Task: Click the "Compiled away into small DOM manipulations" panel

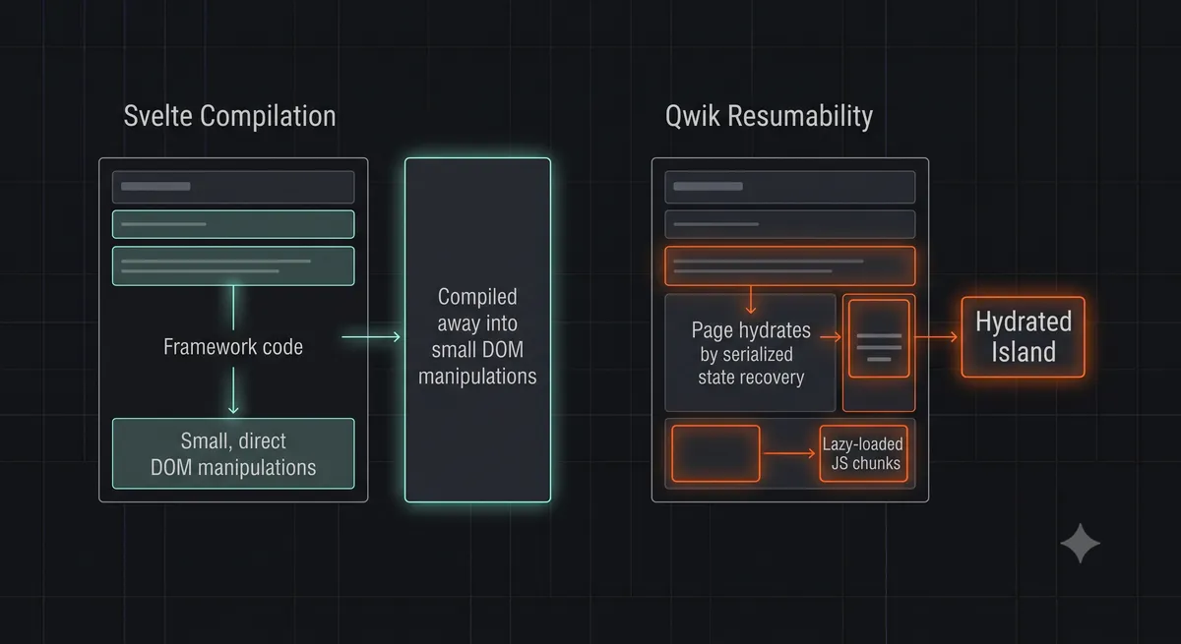Action: (x=477, y=329)
